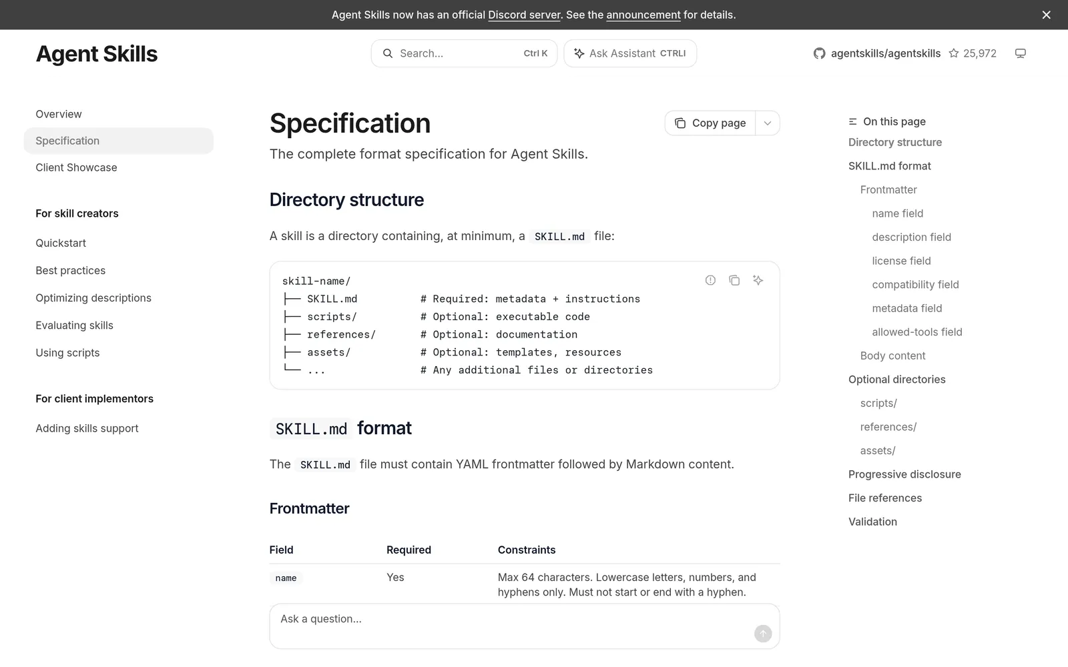The width and height of the screenshot is (1068, 667).
Task: Click the On this page list icon
Action: pyautogui.click(x=852, y=121)
